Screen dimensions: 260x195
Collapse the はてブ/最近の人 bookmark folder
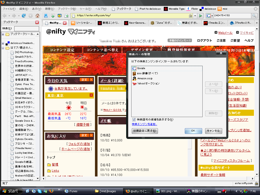(3, 48)
